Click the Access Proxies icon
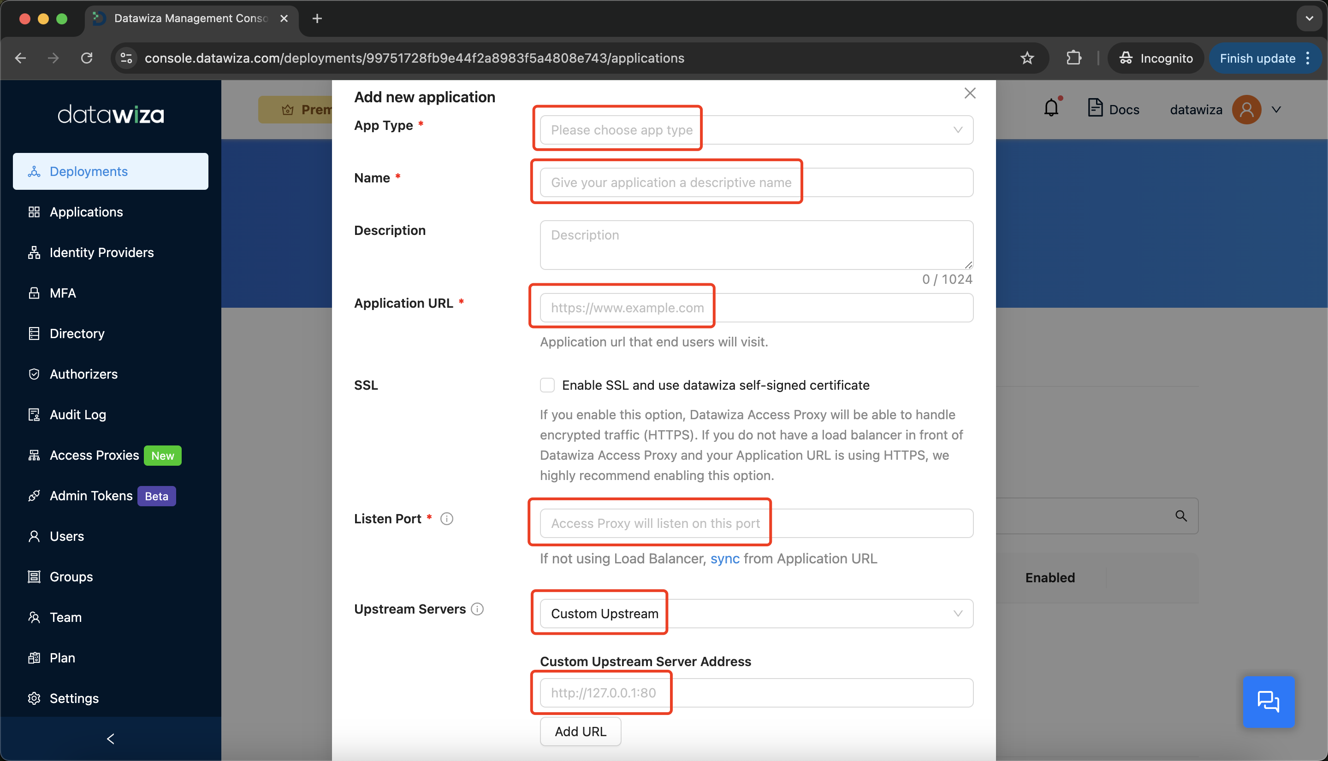Viewport: 1328px width, 761px height. point(34,455)
